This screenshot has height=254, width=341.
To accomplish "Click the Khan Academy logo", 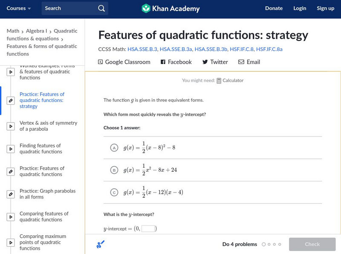I will pos(170,9).
